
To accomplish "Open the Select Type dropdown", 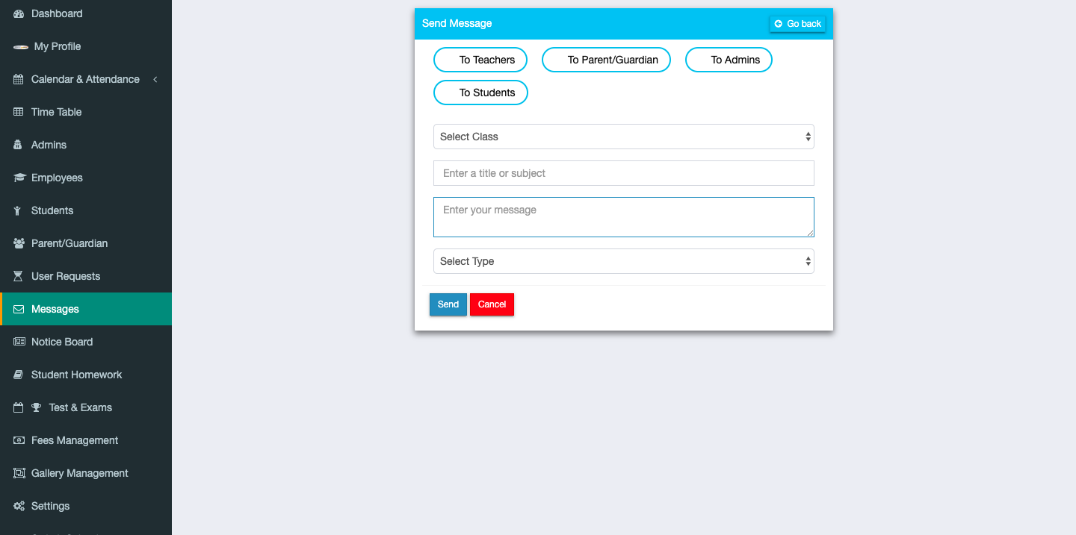I will coord(623,261).
